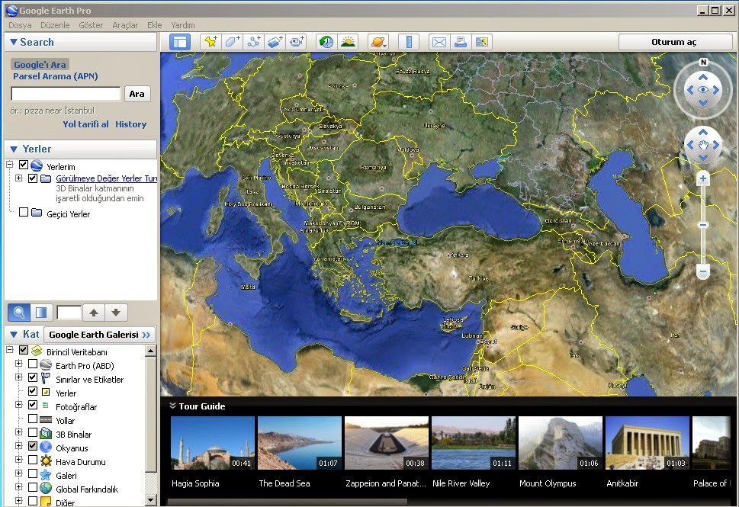Uncheck the Yerlerim checkbox
This screenshot has width=739, height=507.
pyautogui.click(x=24, y=165)
